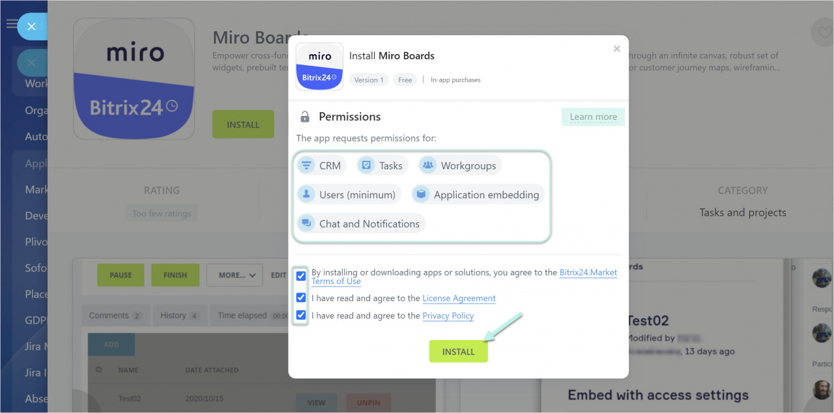Open the hamburger menu icon at top left

[10, 24]
